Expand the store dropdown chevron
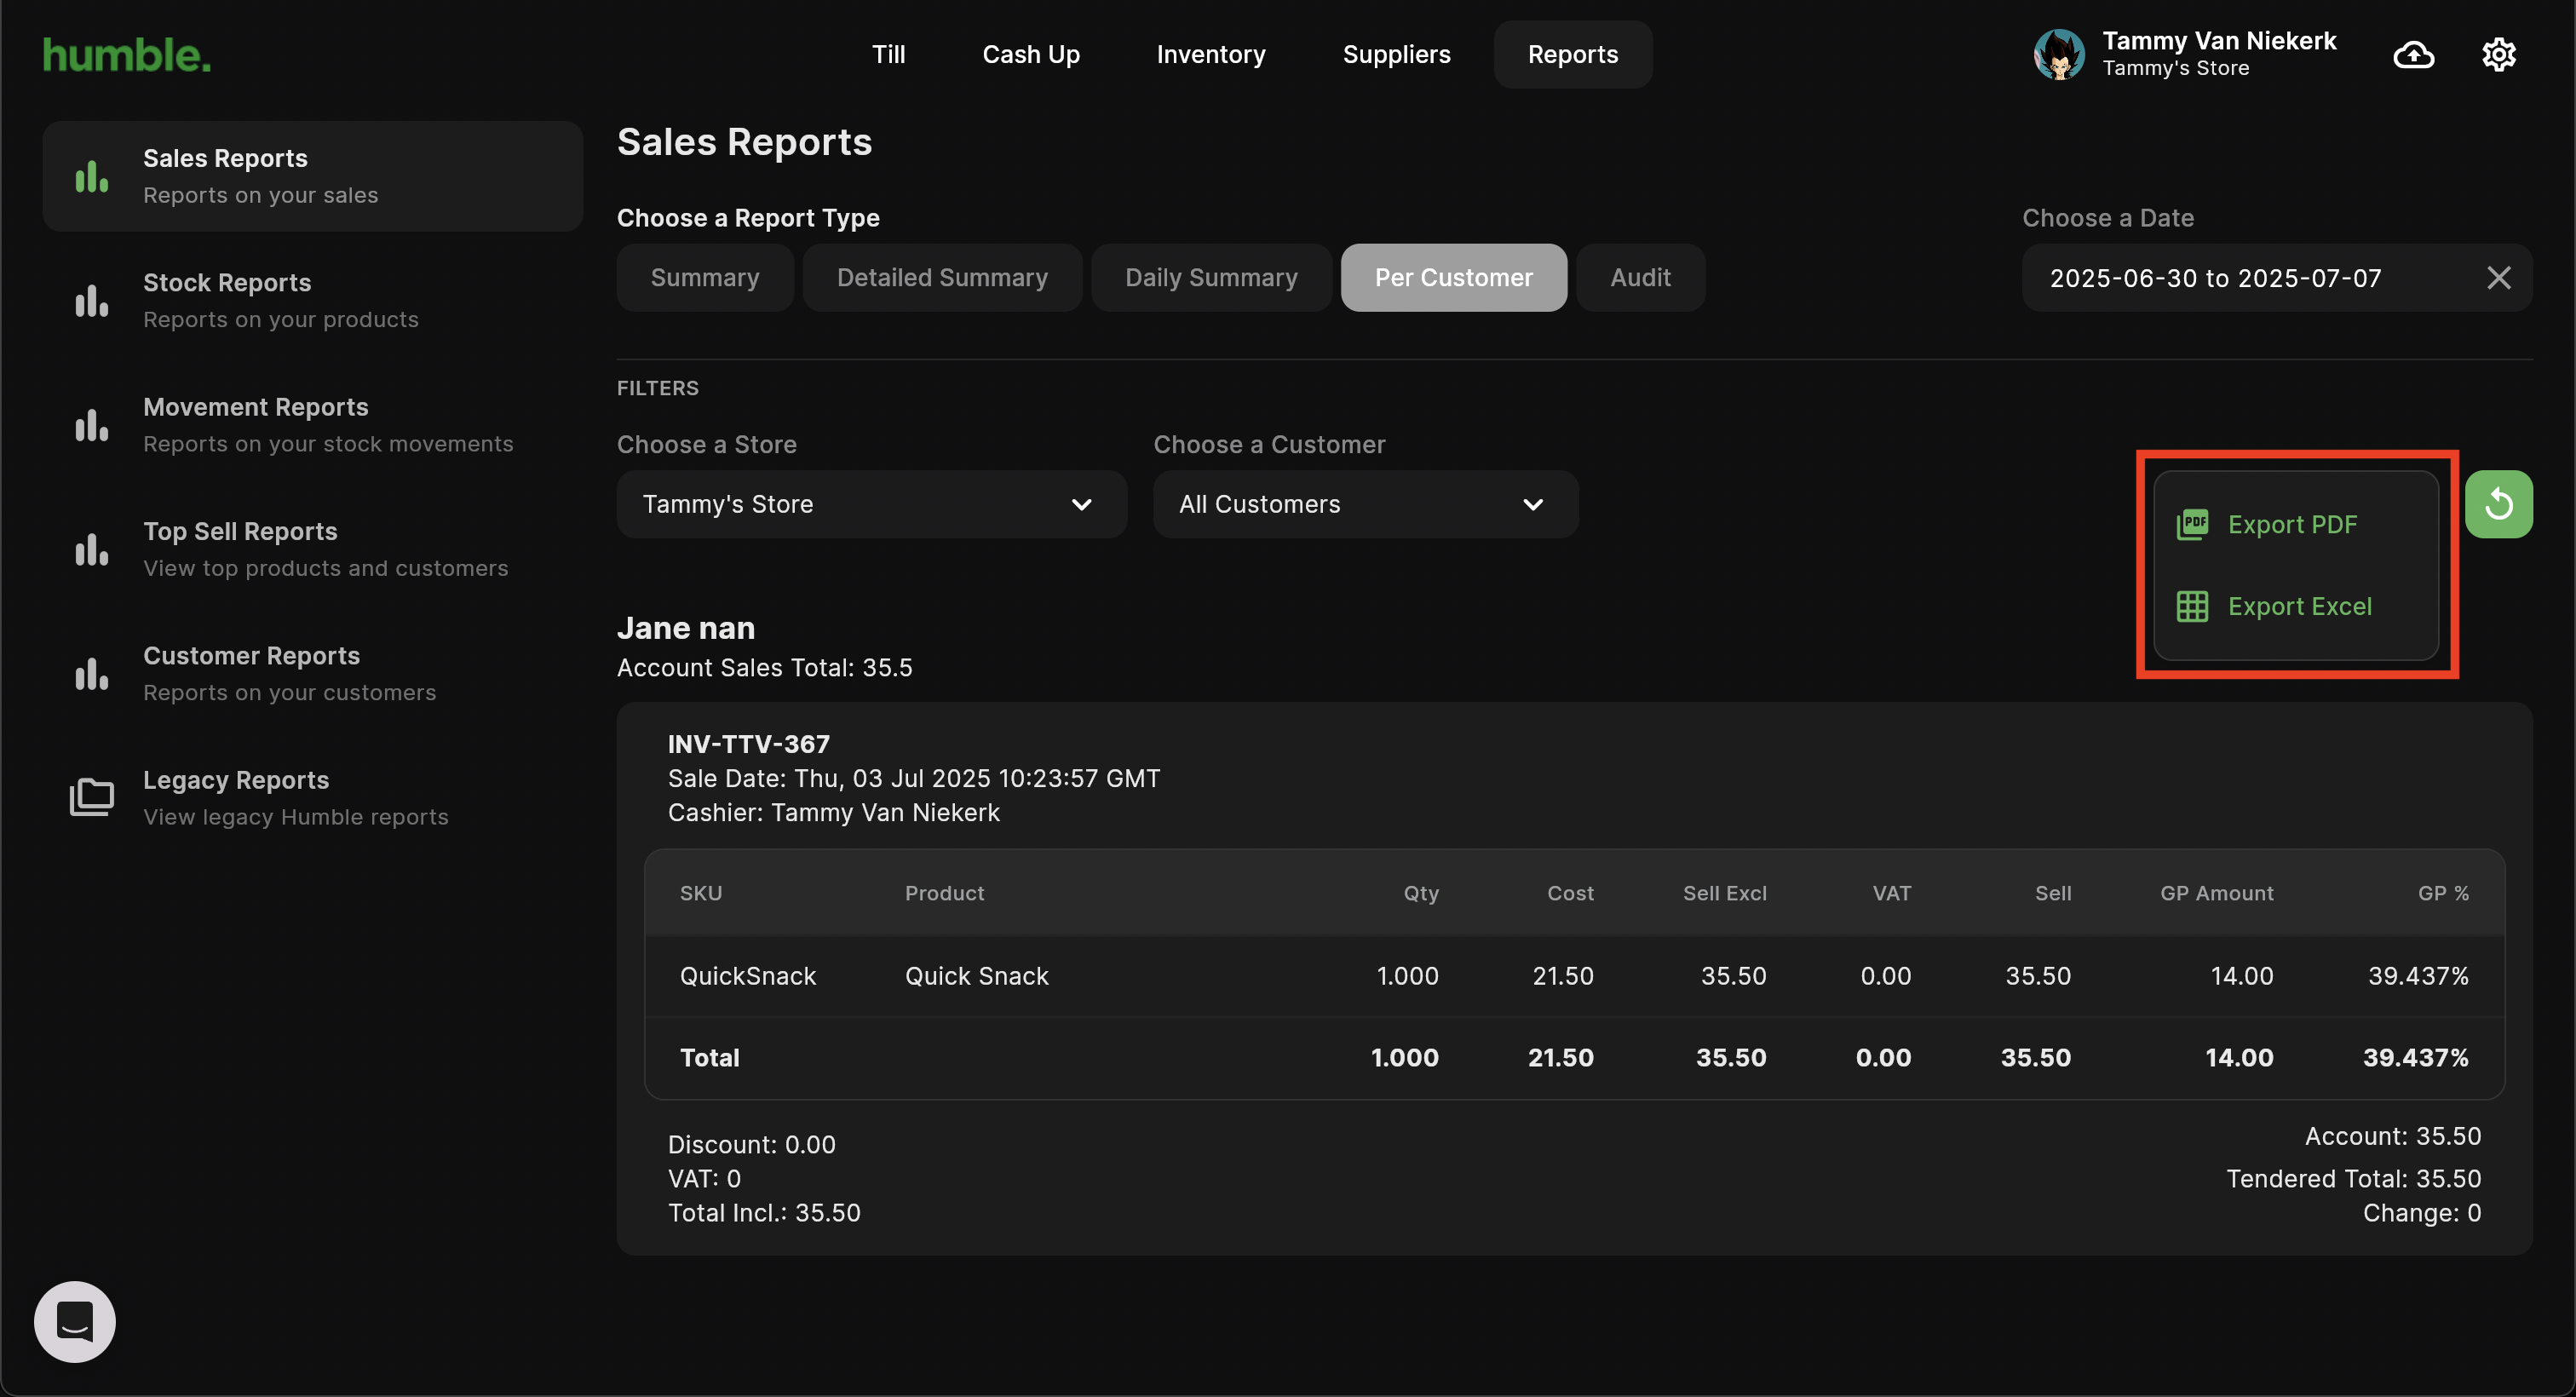The image size is (2576, 1397). (x=1081, y=504)
